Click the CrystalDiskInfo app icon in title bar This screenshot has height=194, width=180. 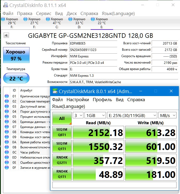6,5
